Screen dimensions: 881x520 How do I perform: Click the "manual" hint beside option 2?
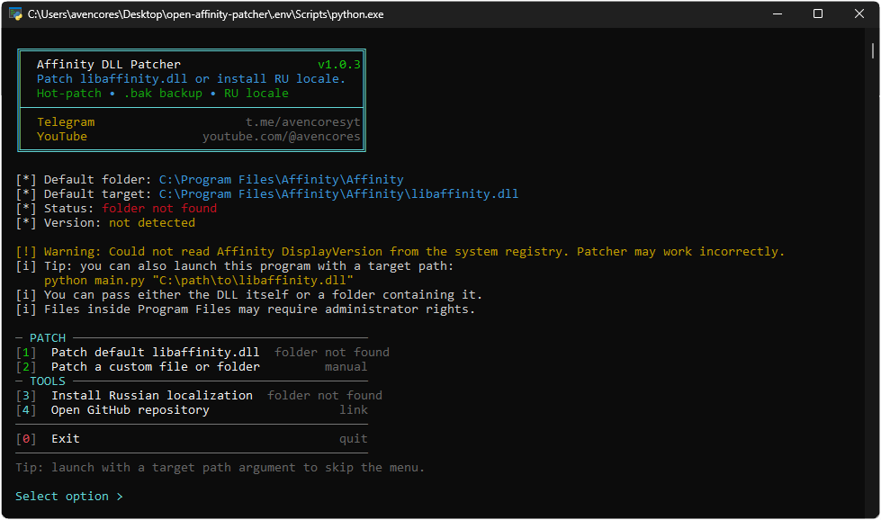(346, 367)
